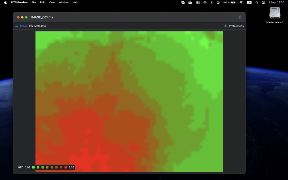Click the third green legend swatch
288x180 pixels.
click(x=43, y=167)
